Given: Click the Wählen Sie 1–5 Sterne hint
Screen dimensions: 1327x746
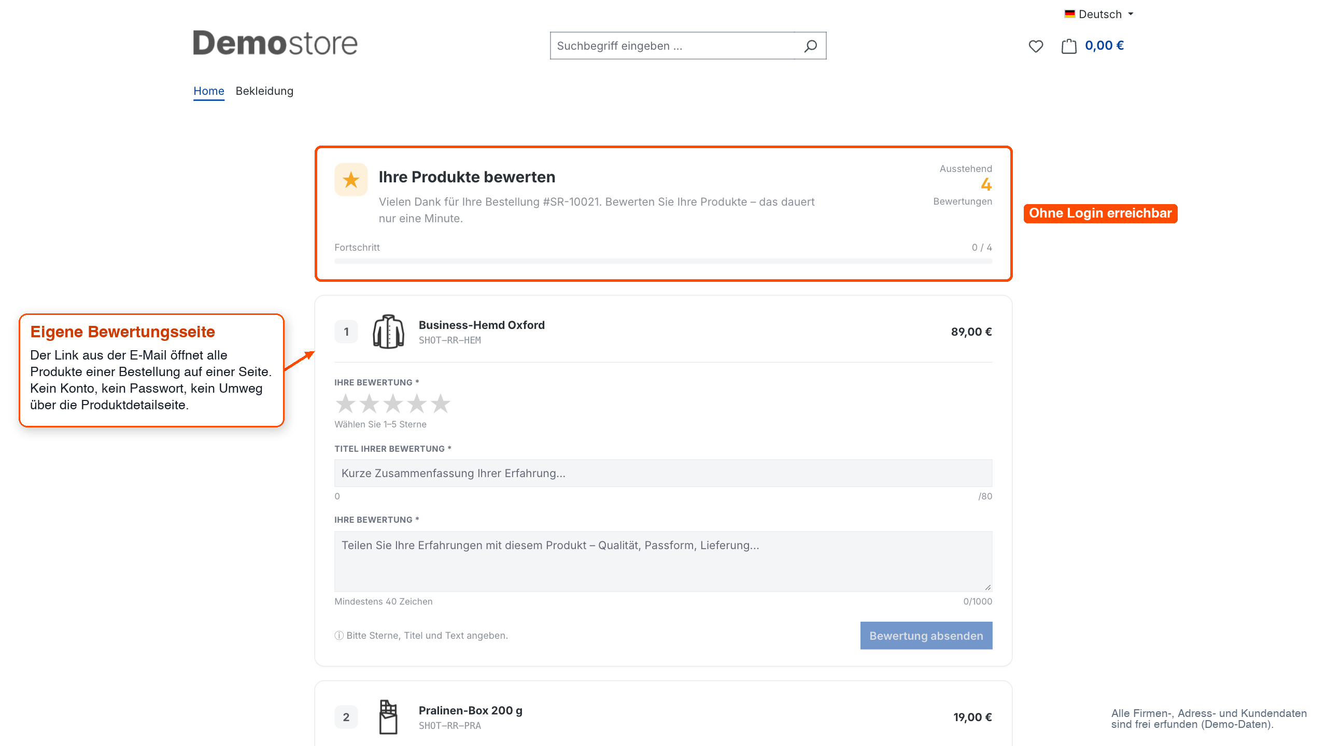Looking at the screenshot, I should pos(380,424).
